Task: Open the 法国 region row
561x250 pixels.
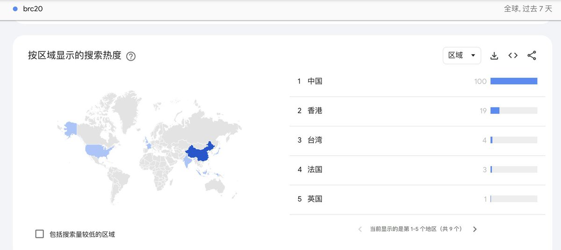Action: pos(315,169)
